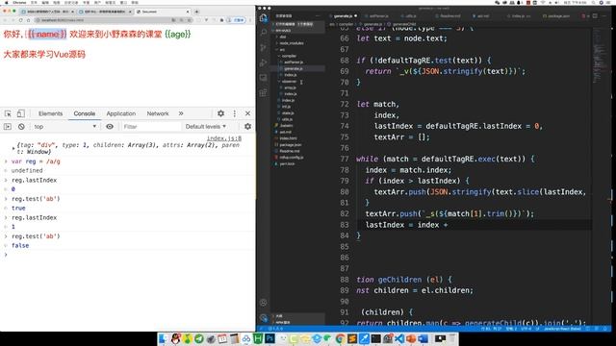The height and width of the screenshot is (346, 616).
Task: Open the Manage gear in VS Code activity bar
Action: [264, 318]
